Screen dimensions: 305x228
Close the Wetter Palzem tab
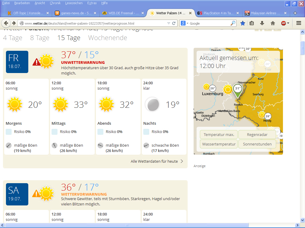(x=190, y=13)
